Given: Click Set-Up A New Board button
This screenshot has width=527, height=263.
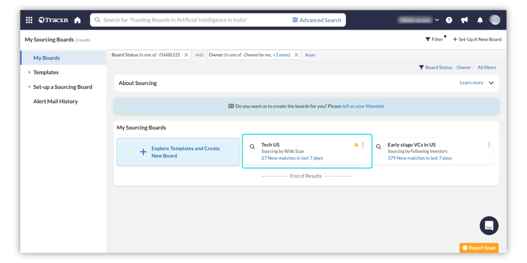Looking at the screenshot, I should click(x=477, y=39).
